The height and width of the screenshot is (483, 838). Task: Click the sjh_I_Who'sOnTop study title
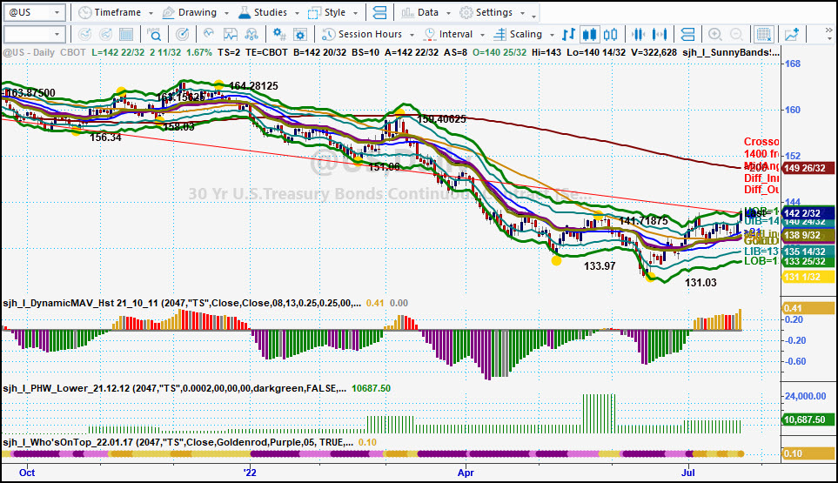click(178, 442)
